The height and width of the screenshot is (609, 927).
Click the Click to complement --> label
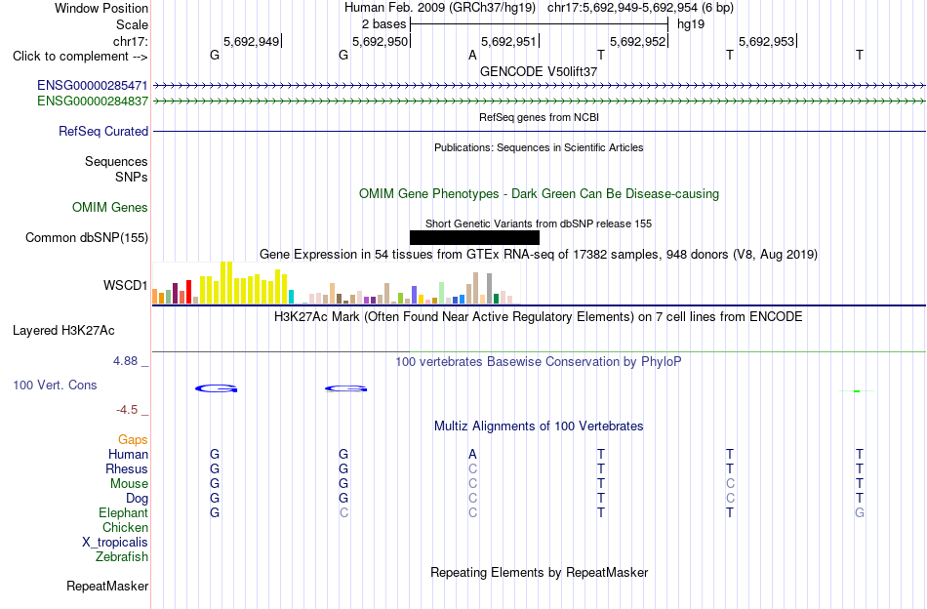(x=80, y=57)
